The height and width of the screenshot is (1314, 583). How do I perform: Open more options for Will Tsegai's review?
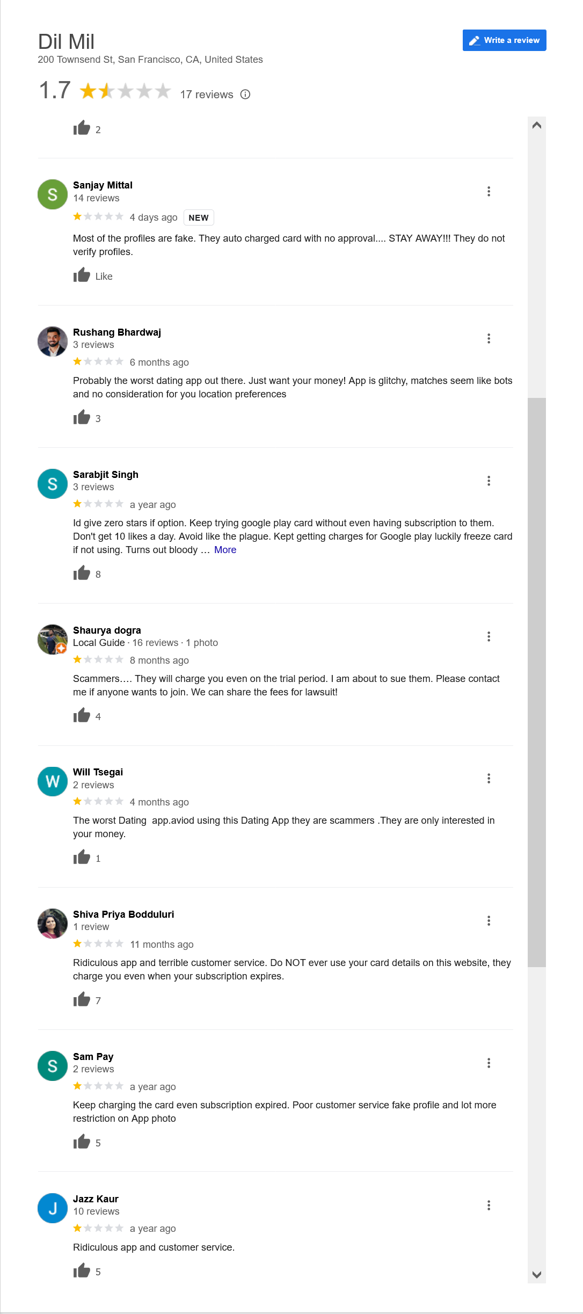(x=489, y=779)
